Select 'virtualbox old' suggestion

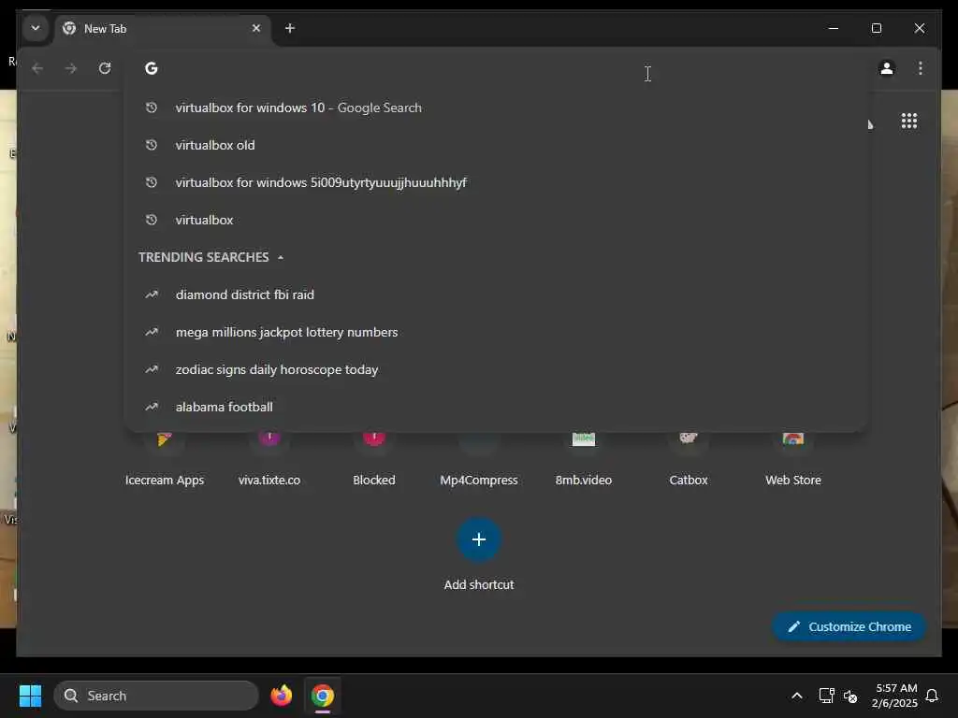(x=495, y=145)
